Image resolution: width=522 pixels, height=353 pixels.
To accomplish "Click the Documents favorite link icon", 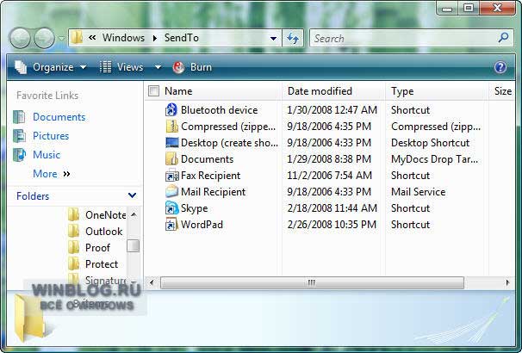I will [19, 117].
